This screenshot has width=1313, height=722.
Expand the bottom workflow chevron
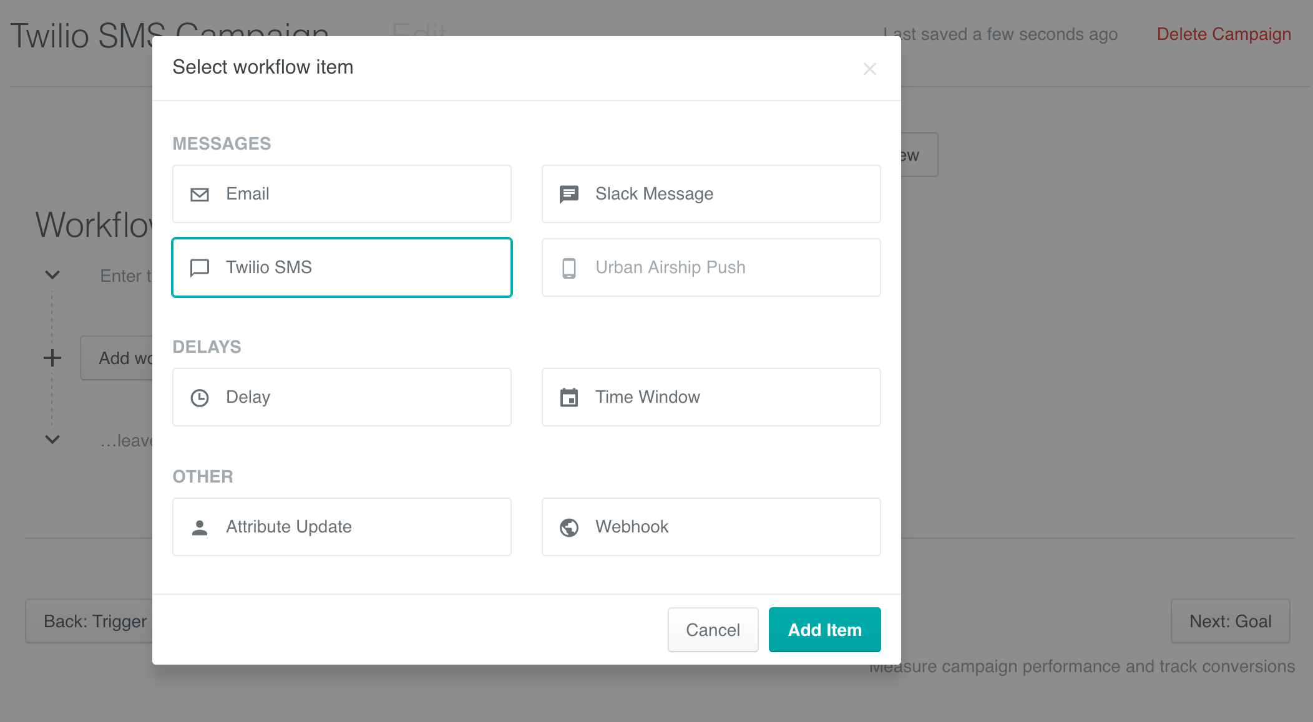pos(52,440)
